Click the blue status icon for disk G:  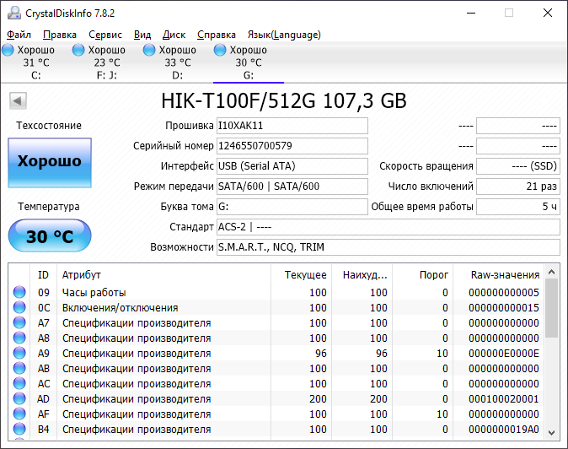pyautogui.click(x=220, y=50)
